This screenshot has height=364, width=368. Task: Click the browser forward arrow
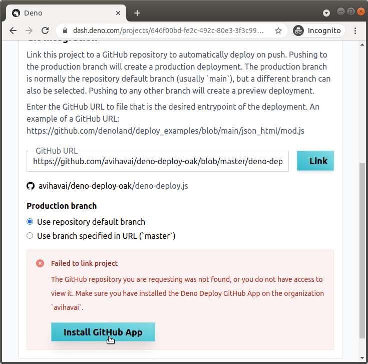(29, 31)
